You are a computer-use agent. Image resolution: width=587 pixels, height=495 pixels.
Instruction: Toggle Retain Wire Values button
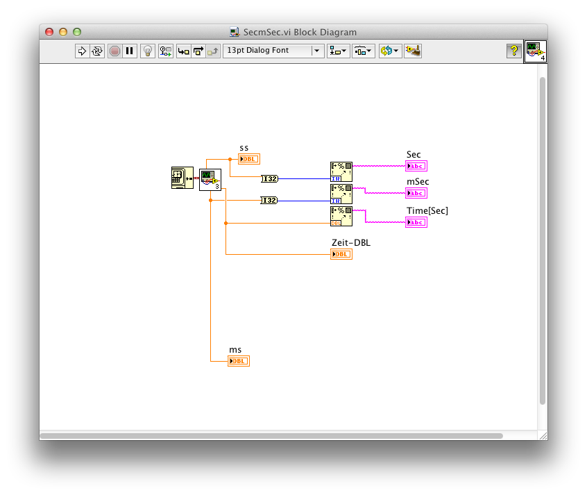coord(165,51)
